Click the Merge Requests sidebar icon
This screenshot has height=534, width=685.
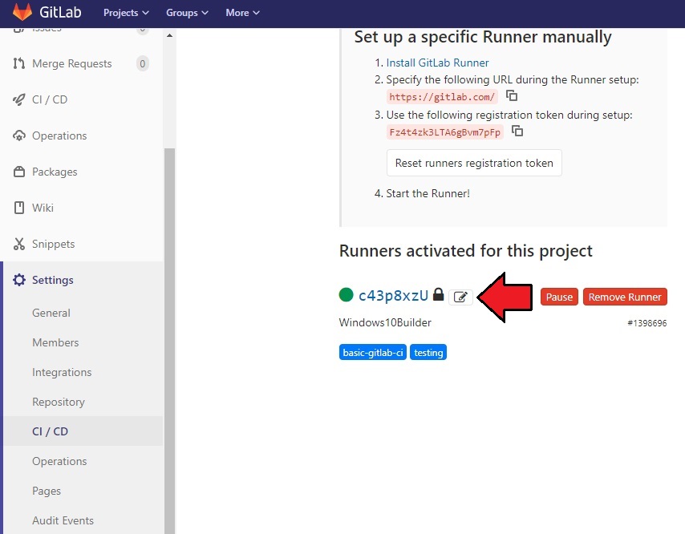pyautogui.click(x=19, y=63)
